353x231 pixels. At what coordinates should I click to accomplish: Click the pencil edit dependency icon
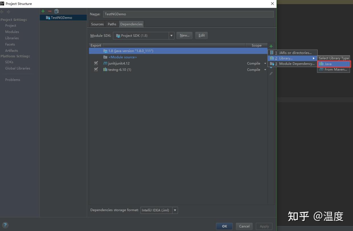pyautogui.click(x=271, y=73)
